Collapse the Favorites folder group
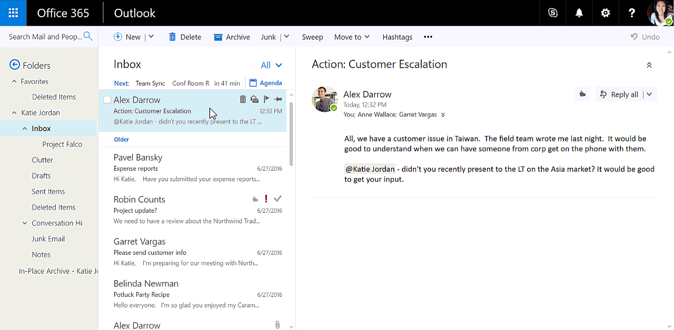 (14, 81)
